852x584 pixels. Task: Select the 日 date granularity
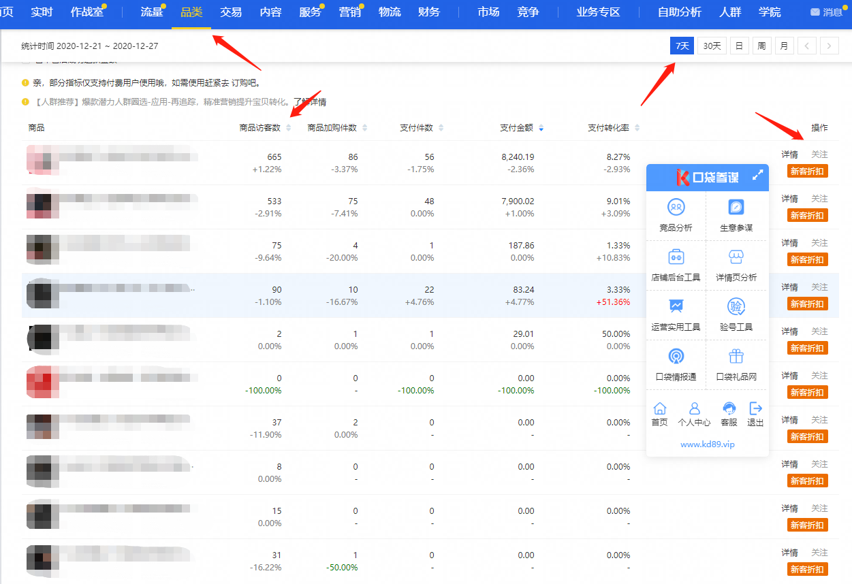[739, 46]
